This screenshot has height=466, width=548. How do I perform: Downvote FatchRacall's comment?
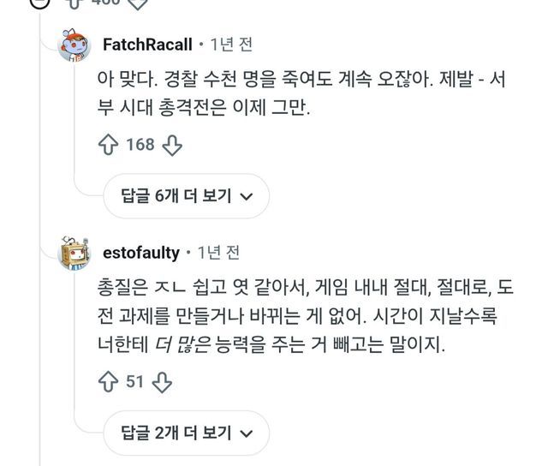click(172, 145)
